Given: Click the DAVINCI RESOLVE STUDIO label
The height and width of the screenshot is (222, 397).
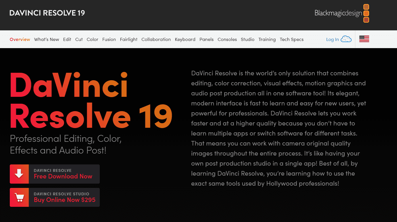Looking at the screenshot, I should click(x=62, y=194).
